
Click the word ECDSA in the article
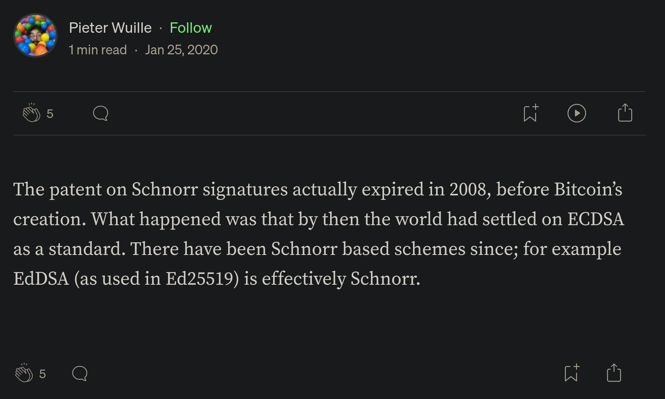point(595,219)
